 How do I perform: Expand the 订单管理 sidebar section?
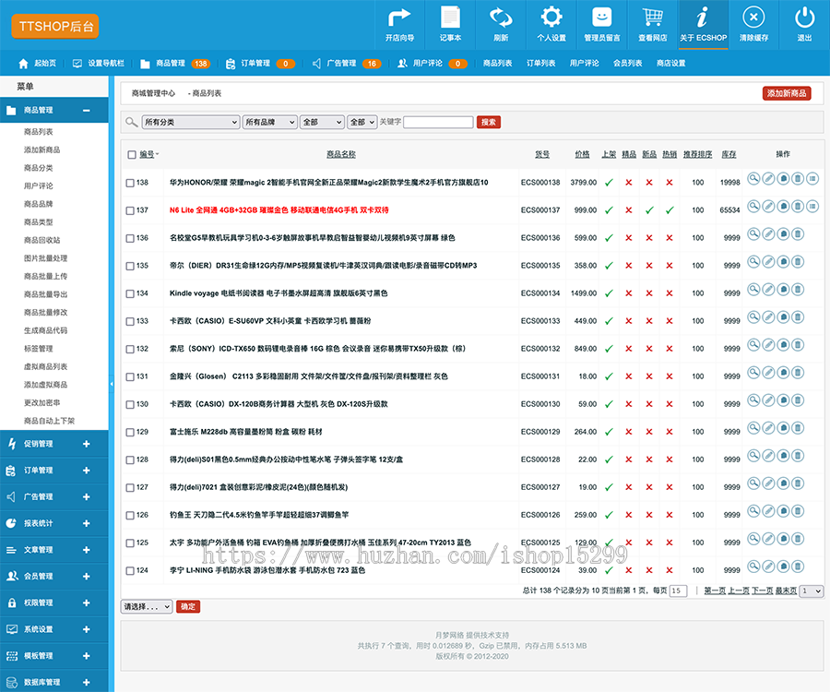87,471
